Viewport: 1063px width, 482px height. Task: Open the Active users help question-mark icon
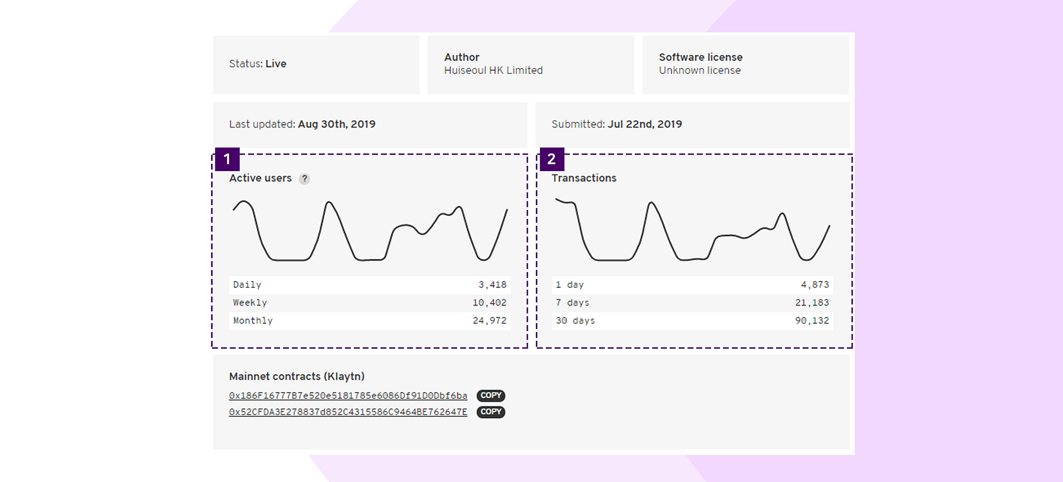pyautogui.click(x=304, y=179)
